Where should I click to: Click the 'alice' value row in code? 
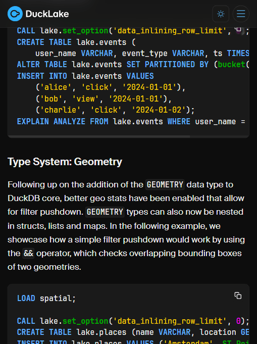click(x=111, y=87)
